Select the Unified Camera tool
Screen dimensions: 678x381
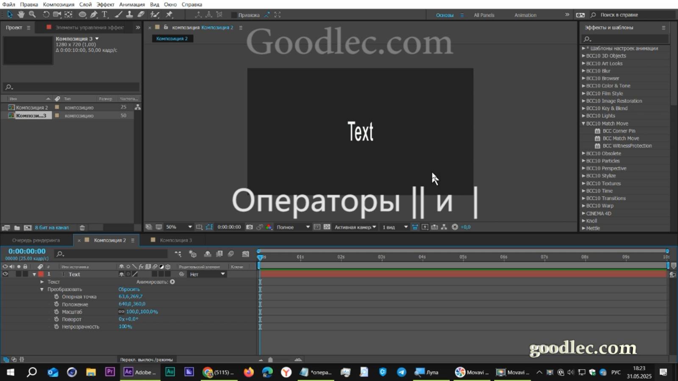pyautogui.click(x=57, y=14)
